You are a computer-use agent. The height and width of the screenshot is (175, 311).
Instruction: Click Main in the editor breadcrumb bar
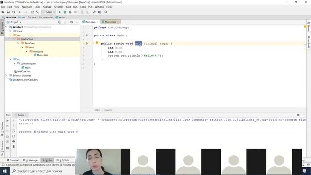[97, 110]
